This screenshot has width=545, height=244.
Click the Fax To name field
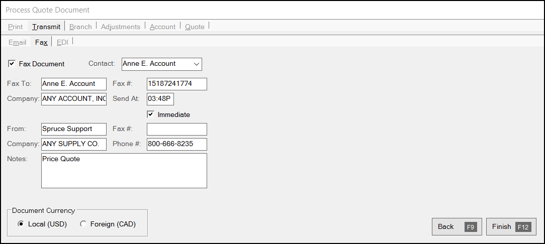[x=74, y=84]
